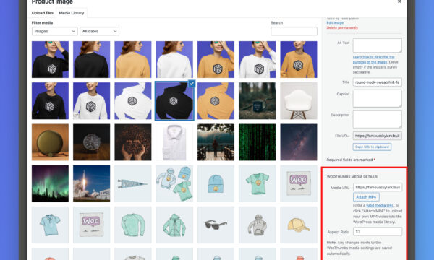Select the pennant flag illustration thumbnail

[x=133, y=183]
